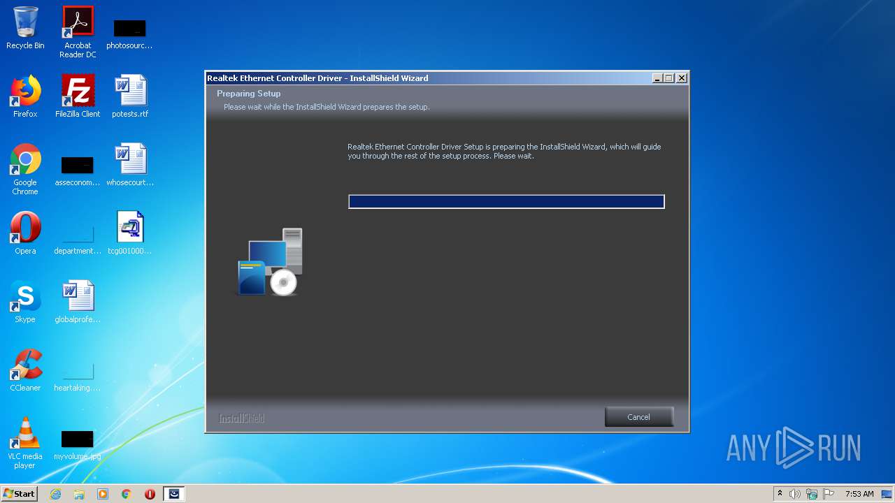Image resolution: width=895 pixels, height=503 pixels.
Task: Click the Preparing Setup heading
Action: tap(249, 94)
